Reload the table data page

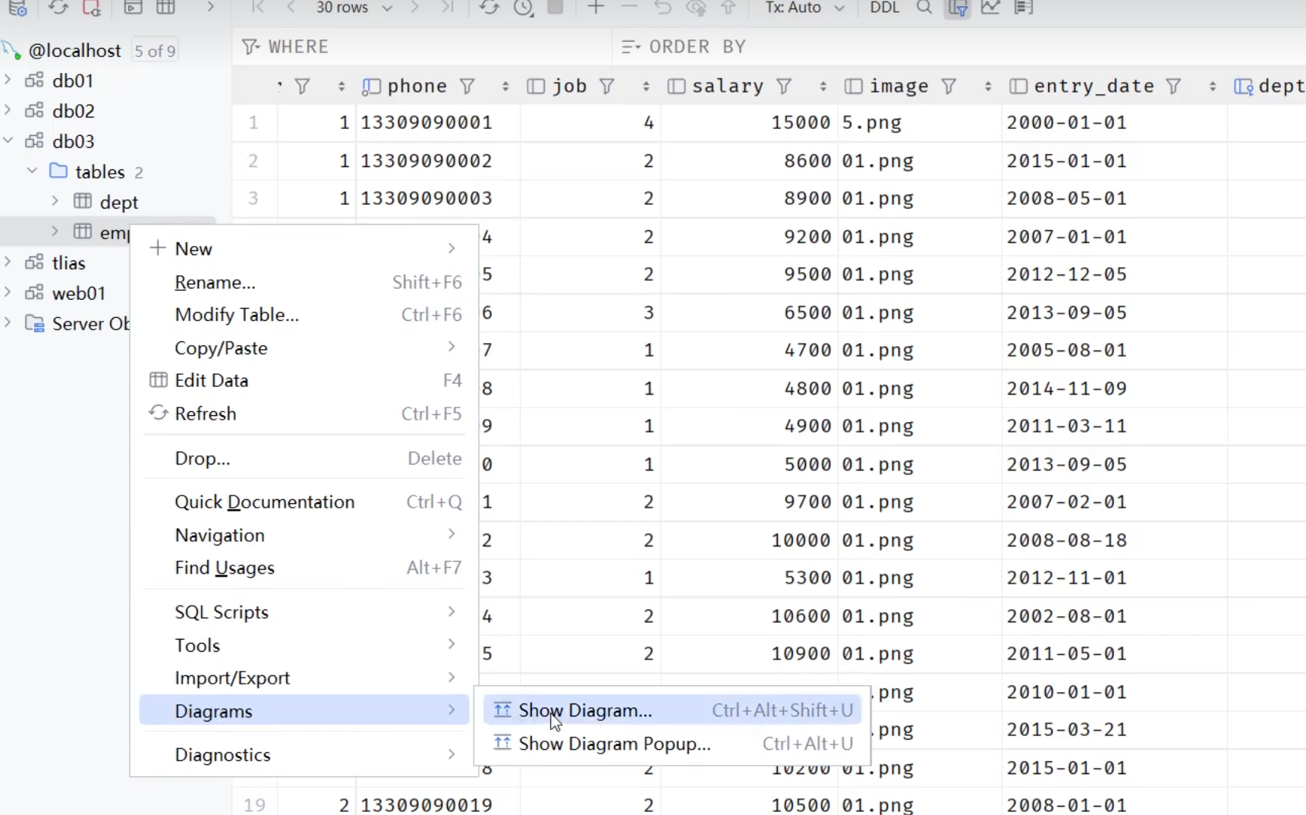(x=489, y=8)
